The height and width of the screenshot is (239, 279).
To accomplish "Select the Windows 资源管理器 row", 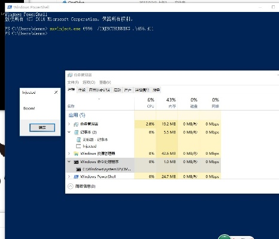I will 144,154.
